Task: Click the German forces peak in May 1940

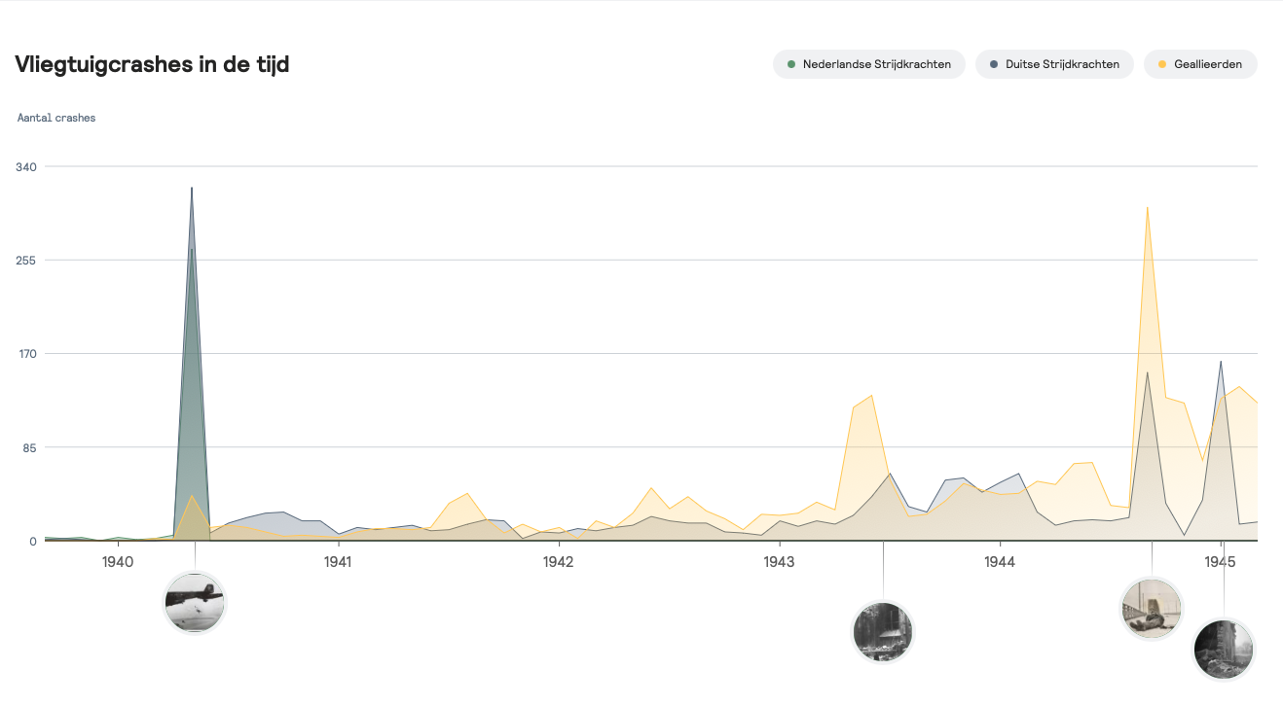Action: tap(192, 188)
